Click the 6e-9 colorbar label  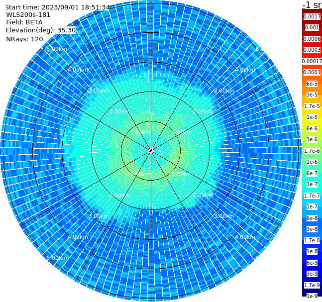[x=312, y=263]
